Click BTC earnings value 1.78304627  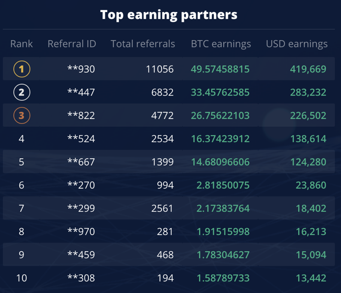223,255
